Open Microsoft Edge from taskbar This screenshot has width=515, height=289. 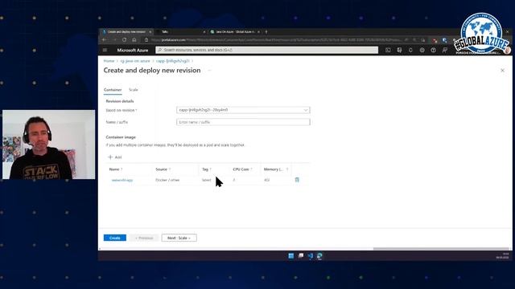319,256
